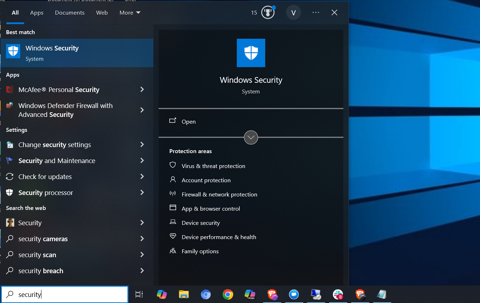
Task: Expand Change security settings chevron
Action: (142, 145)
